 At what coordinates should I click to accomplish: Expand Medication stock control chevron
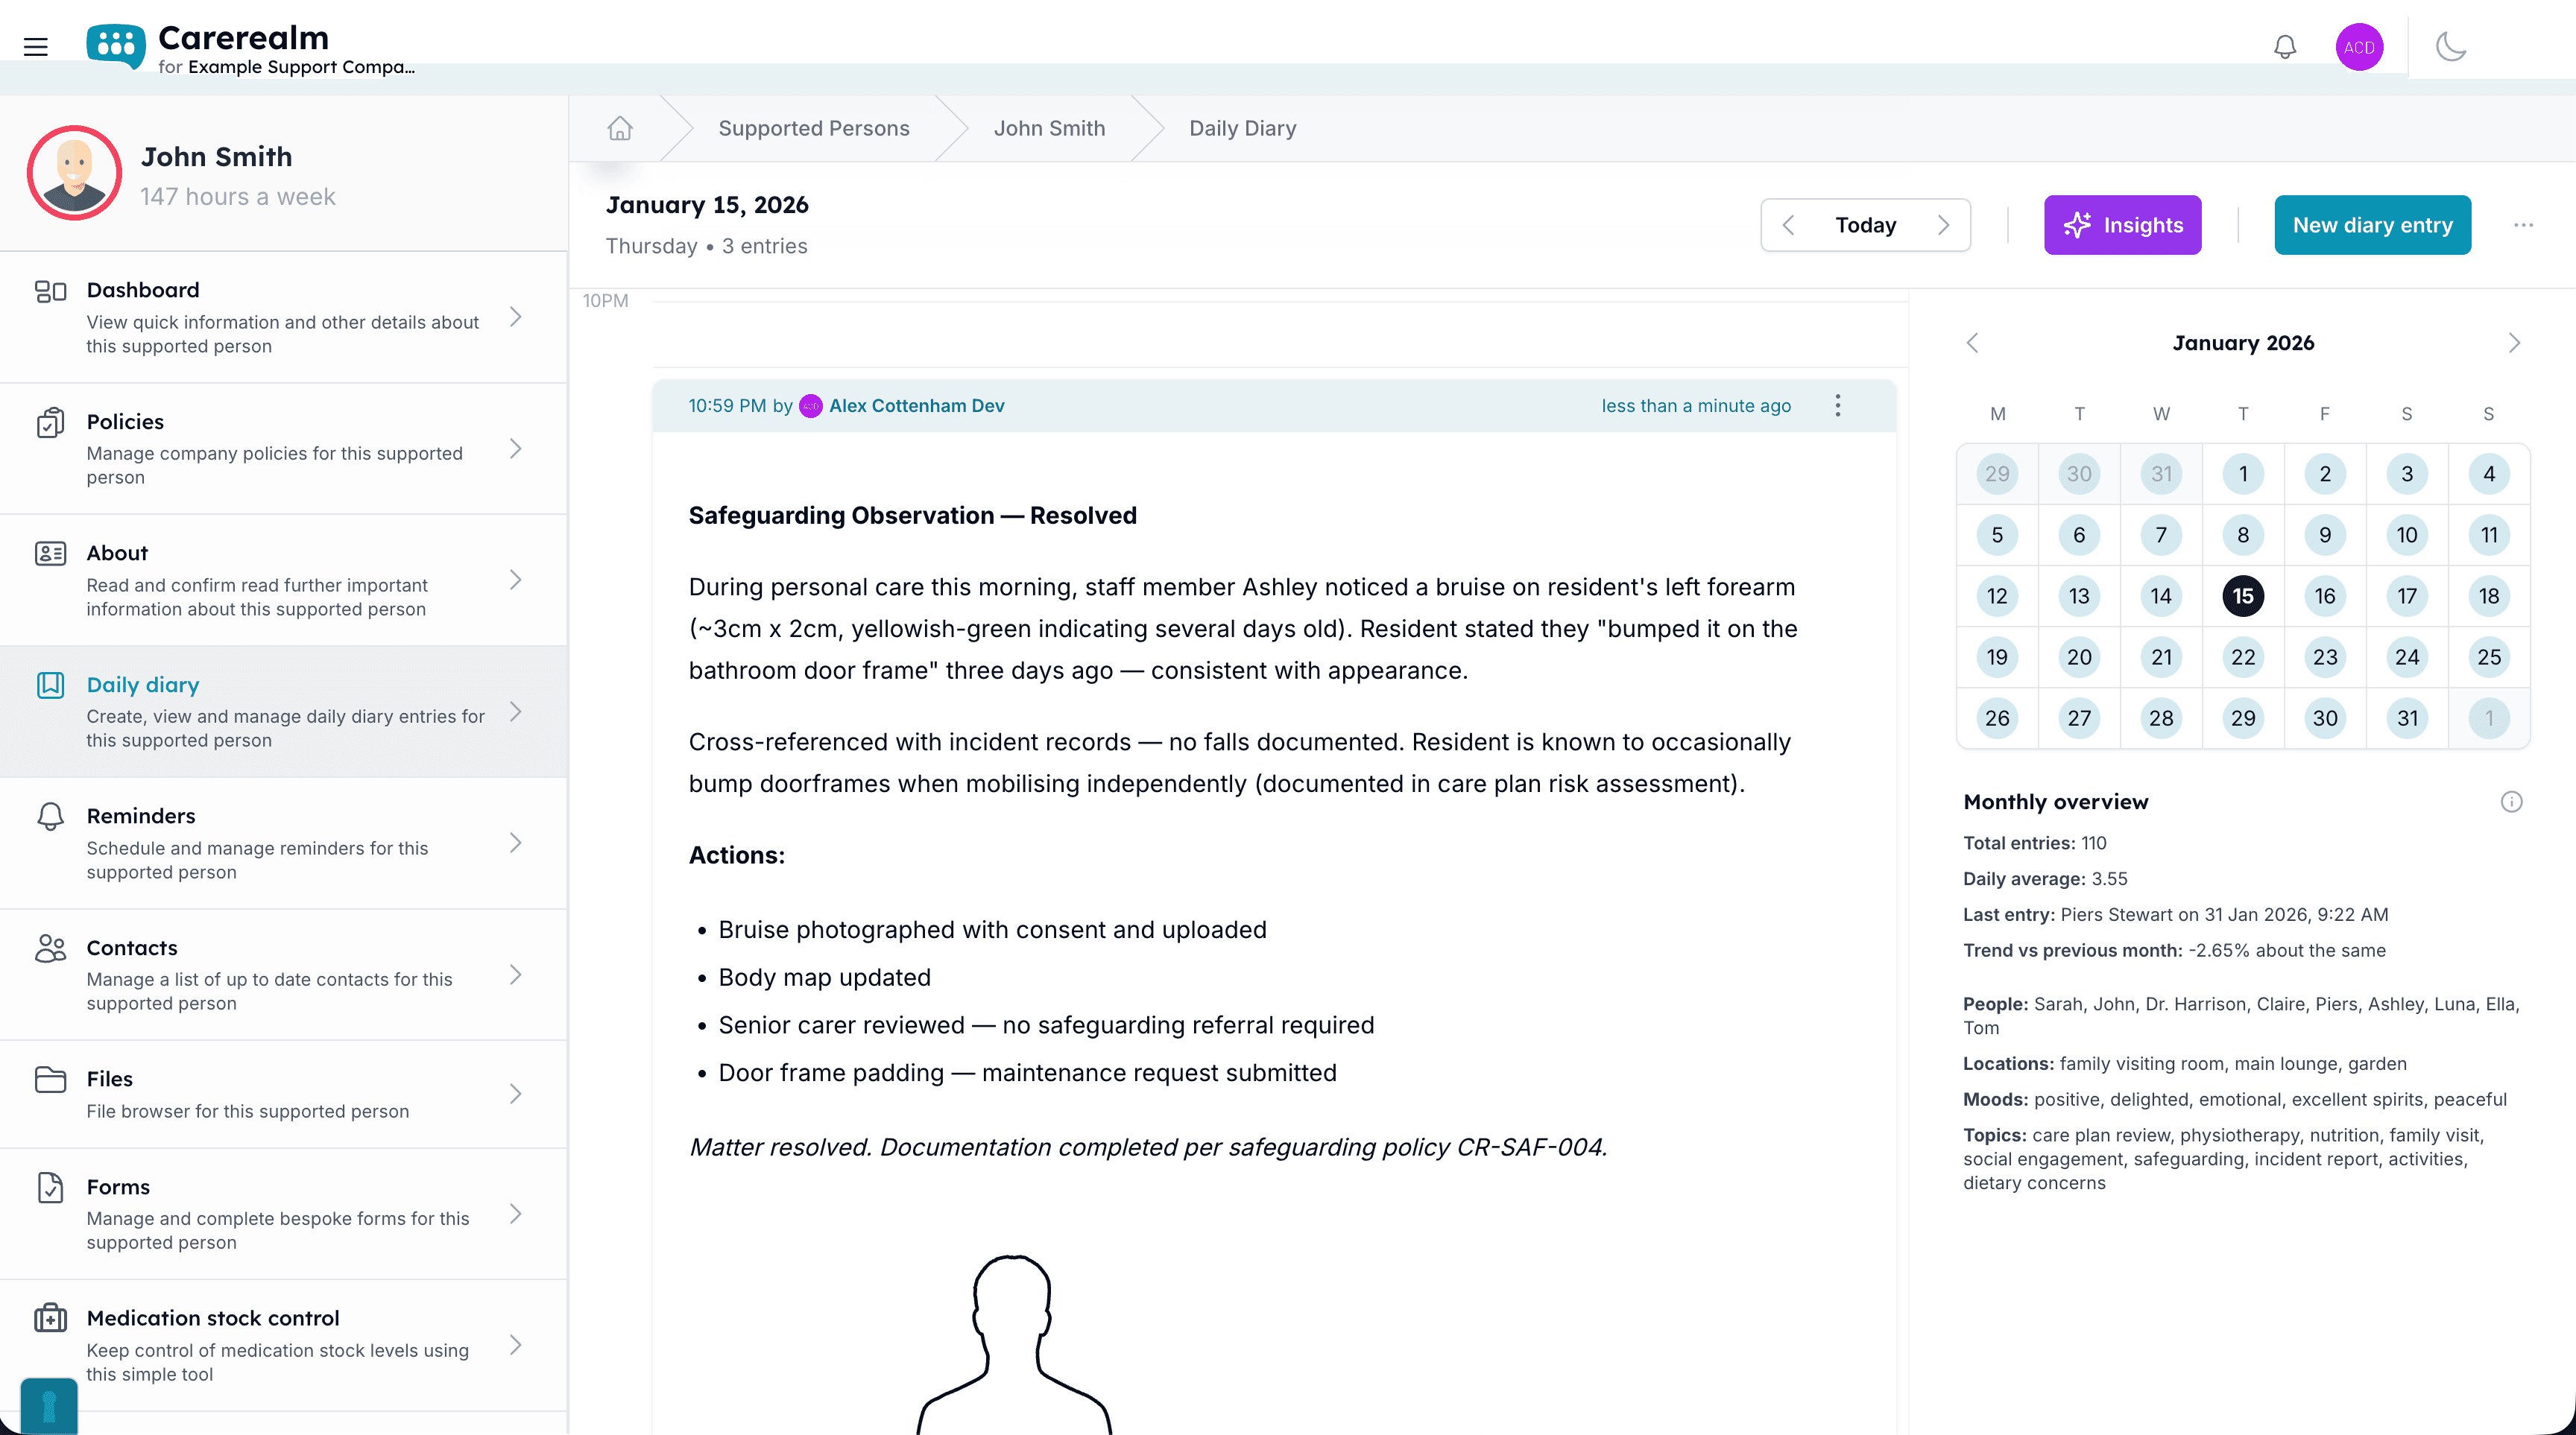[516, 1345]
